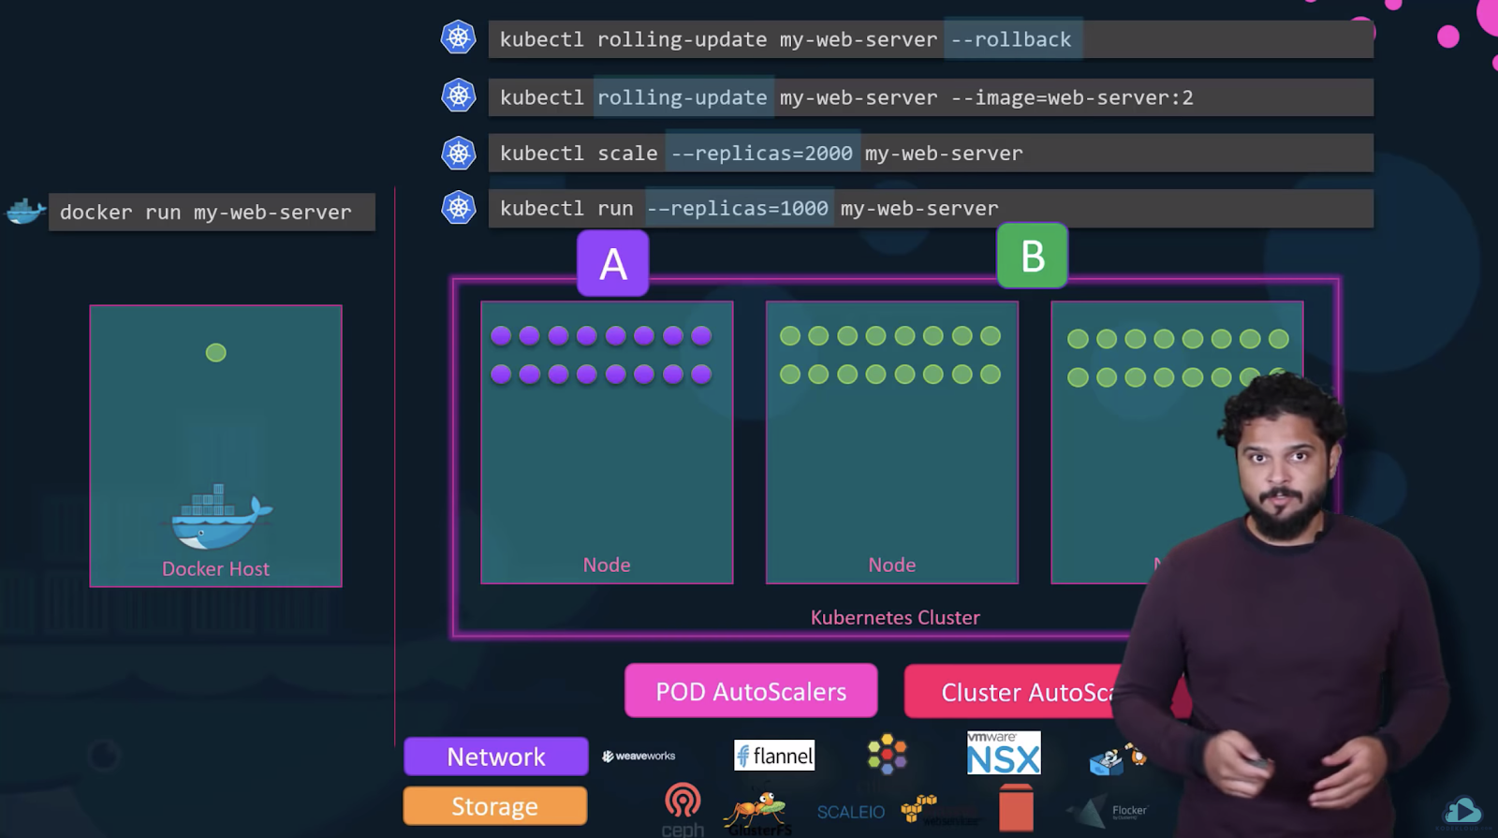Click the cloud logo in the corner
1498x838 pixels.
1462,812
